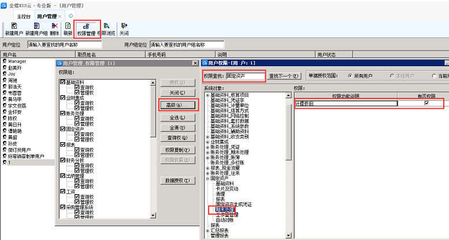The image size is (449, 240).
Task: Click the 新建用户组 toolbar icon
Action: (x=36, y=29)
